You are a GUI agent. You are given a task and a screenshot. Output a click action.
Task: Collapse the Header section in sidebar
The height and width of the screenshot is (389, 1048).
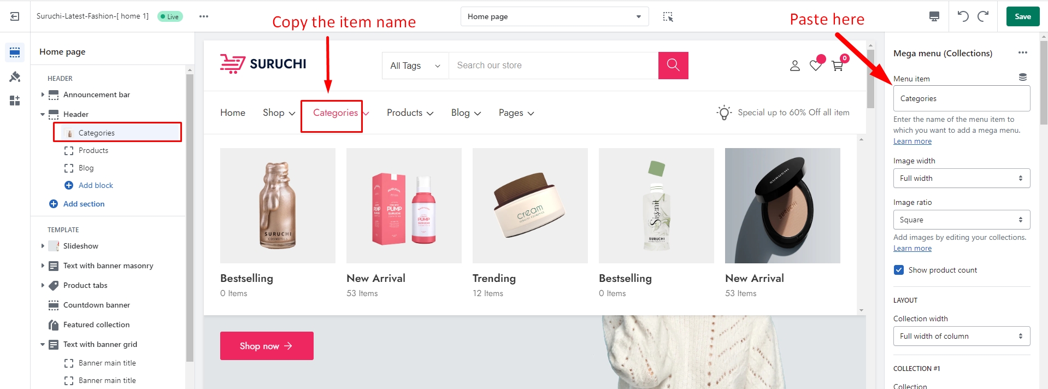click(x=43, y=114)
